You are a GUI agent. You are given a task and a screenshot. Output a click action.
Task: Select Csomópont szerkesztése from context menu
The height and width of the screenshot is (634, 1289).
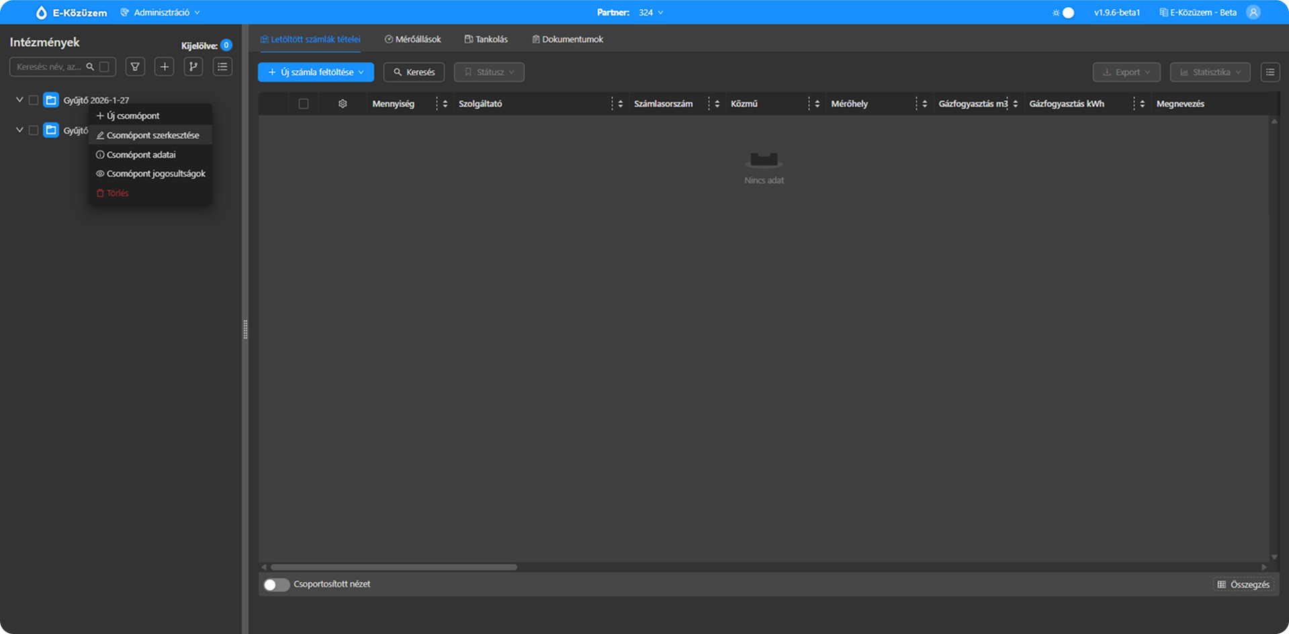coord(152,135)
